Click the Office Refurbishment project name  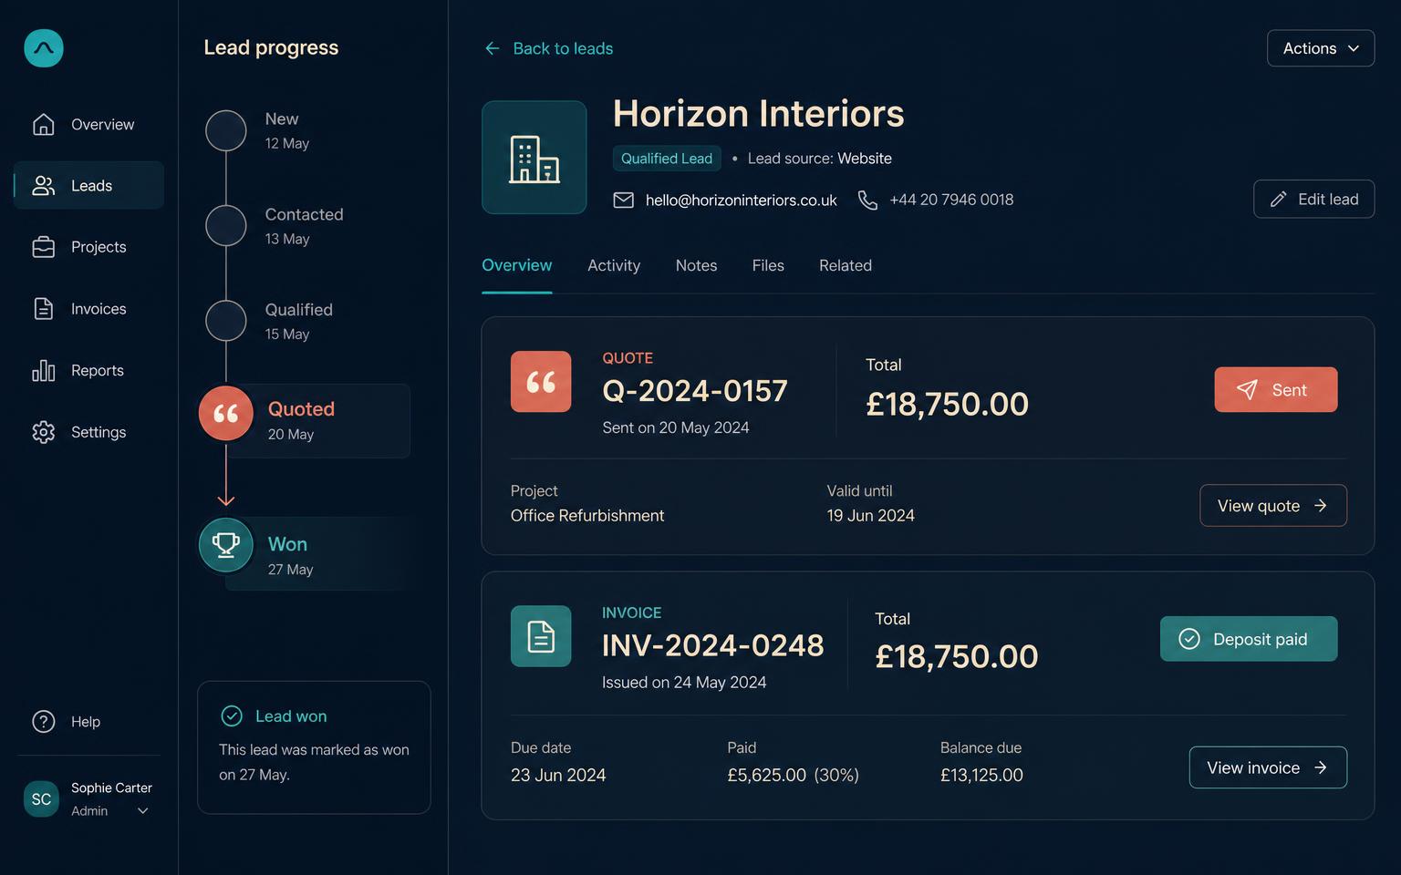click(x=587, y=516)
